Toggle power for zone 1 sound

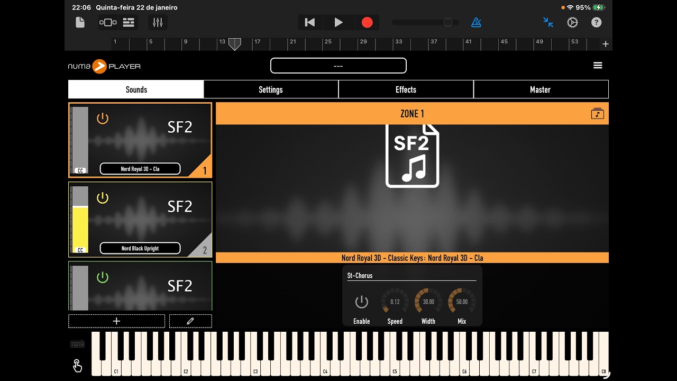click(x=103, y=119)
